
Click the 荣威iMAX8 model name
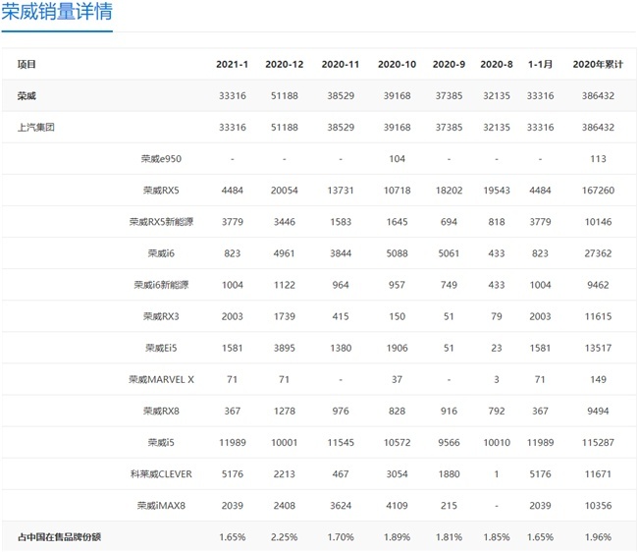click(x=161, y=506)
